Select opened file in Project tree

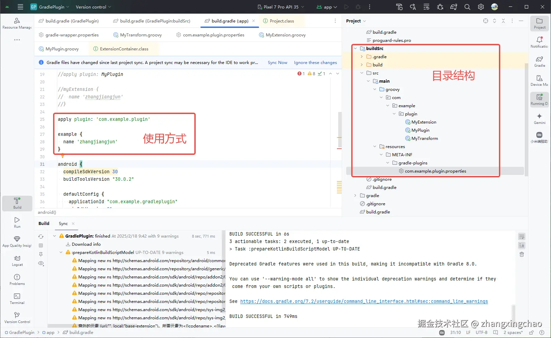point(486,21)
